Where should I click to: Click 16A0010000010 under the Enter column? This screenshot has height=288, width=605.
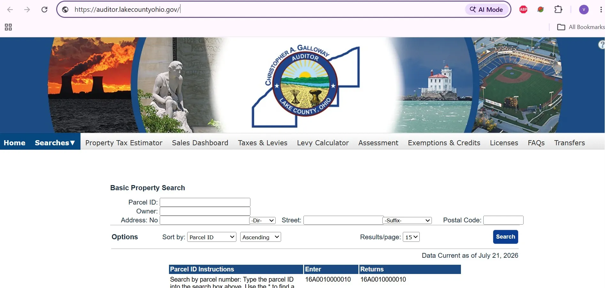coord(328,279)
